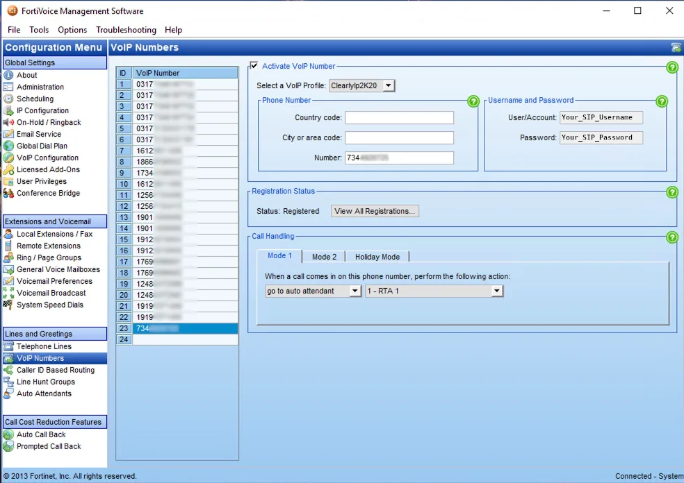Viewport: 684px width, 483px height.
Task: Switch to the Holiday Mode tab
Action: coord(377,257)
